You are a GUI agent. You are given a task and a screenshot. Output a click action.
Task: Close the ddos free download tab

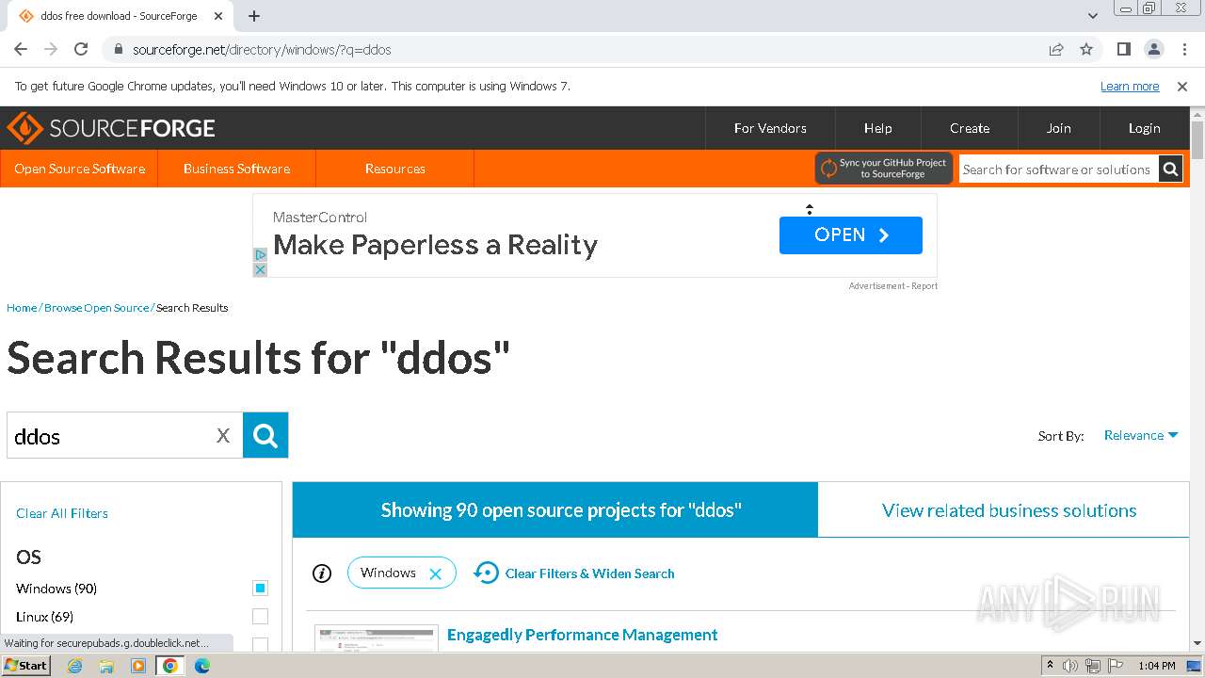[x=218, y=16]
